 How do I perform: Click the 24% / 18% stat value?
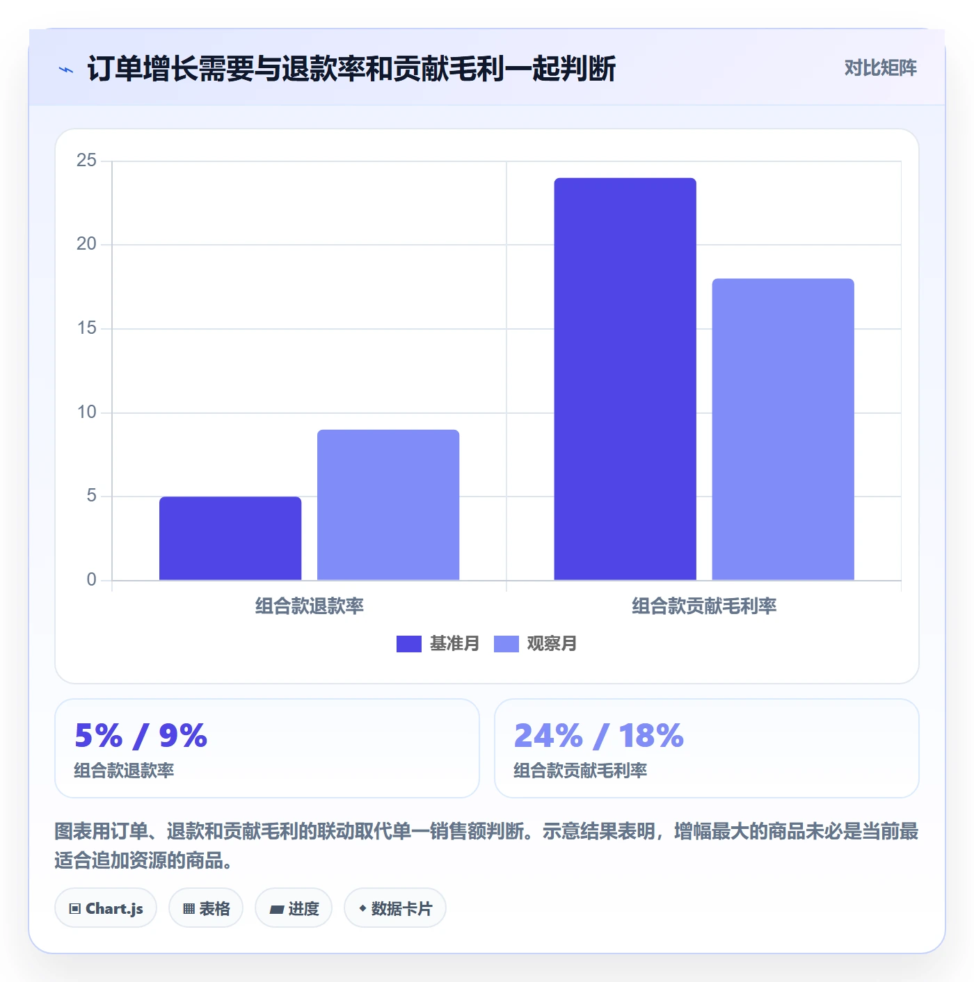[x=599, y=736]
